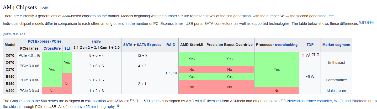
Task: Open the Market segment header link
Action: [336, 45]
